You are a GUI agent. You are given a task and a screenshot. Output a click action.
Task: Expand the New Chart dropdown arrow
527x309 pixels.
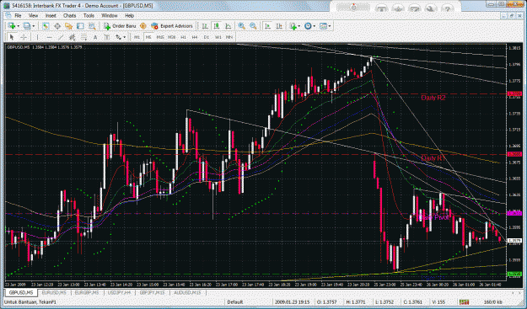coord(18,26)
